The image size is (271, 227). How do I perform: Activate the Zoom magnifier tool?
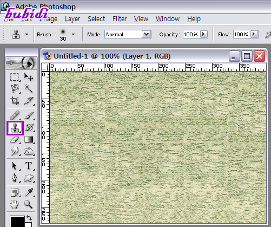coord(29,204)
